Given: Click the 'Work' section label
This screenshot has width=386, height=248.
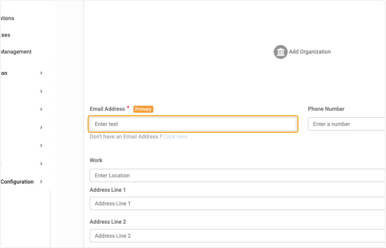Looking at the screenshot, I should tap(96, 160).
